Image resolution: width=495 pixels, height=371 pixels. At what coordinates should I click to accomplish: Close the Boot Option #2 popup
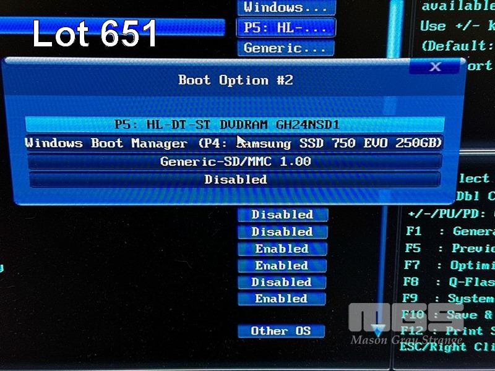pyautogui.click(x=435, y=66)
